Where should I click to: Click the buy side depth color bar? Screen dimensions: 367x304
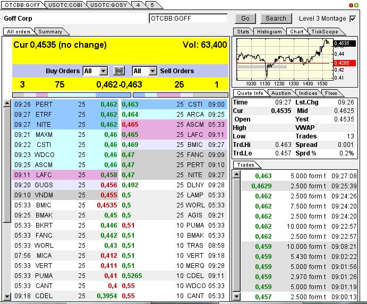[72, 95]
